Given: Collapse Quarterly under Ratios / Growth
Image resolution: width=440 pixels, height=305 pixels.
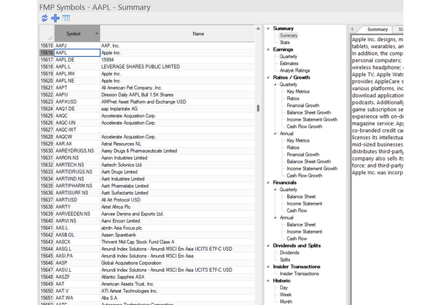Looking at the screenshot, I should (275, 85).
